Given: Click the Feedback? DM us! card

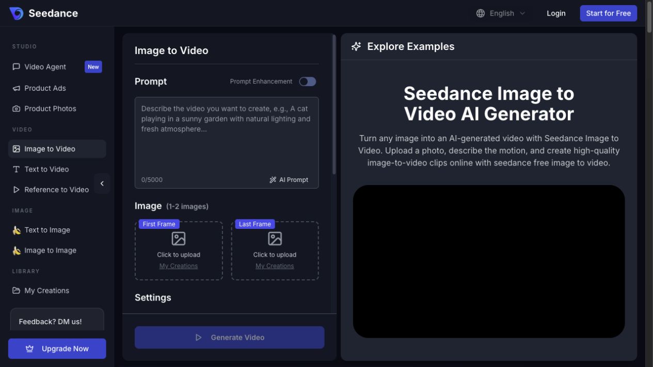Looking at the screenshot, I should (x=57, y=320).
